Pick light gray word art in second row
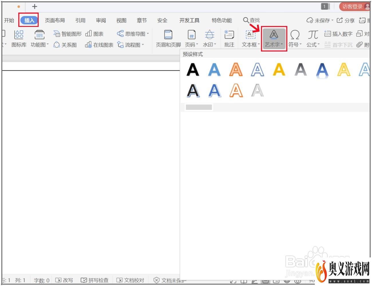The image size is (372, 286). (257, 91)
